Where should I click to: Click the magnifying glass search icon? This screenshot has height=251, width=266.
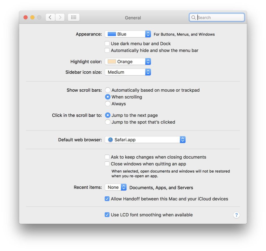click(193, 17)
